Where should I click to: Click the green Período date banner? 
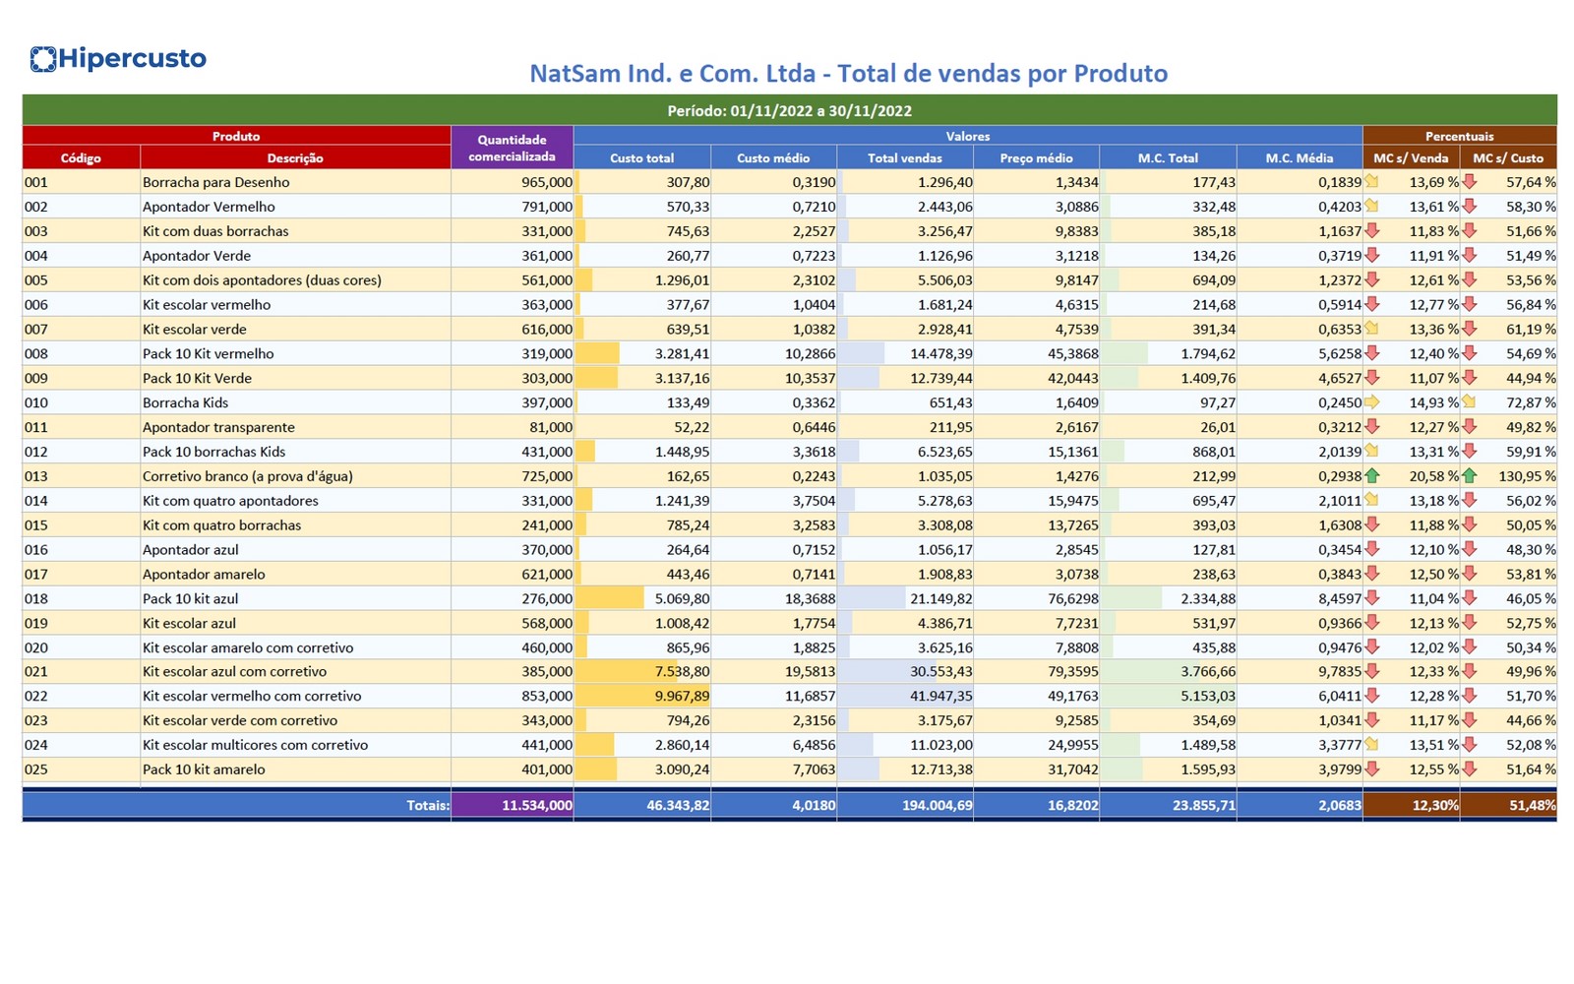tap(789, 110)
